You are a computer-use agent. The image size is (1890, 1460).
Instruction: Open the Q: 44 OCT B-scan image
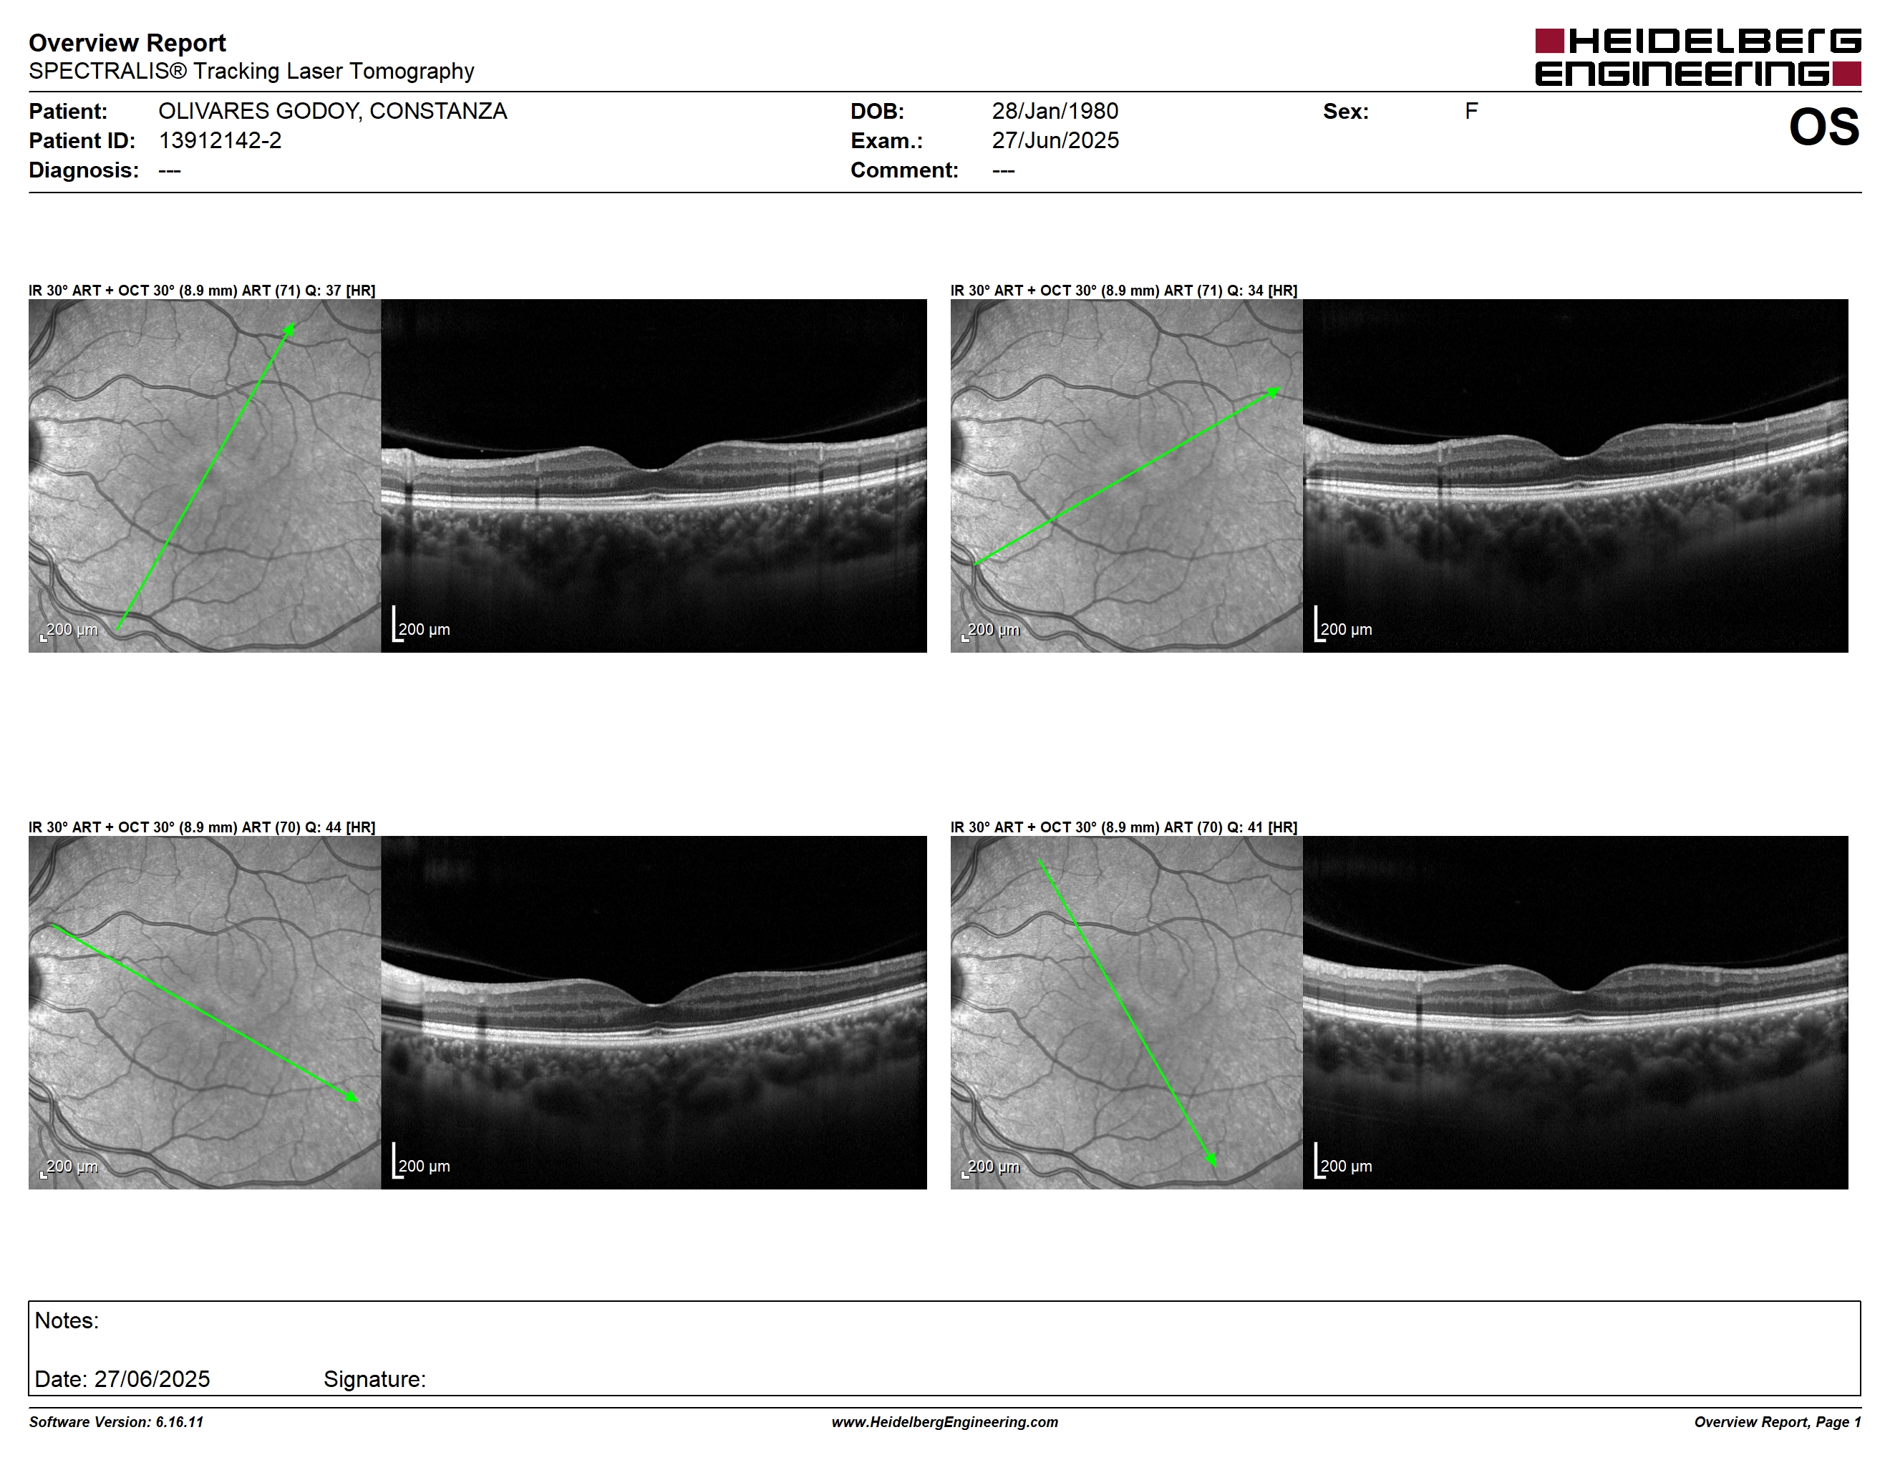point(654,1012)
